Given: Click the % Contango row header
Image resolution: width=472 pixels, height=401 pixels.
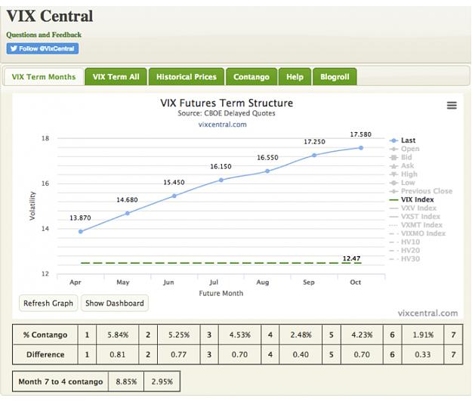Looking at the screenshot, I should tap(45, 335).
